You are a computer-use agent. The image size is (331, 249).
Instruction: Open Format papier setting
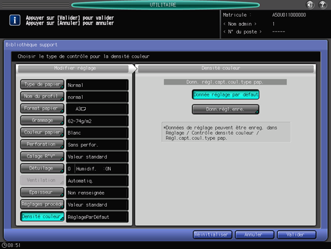(x=42, y=108)
